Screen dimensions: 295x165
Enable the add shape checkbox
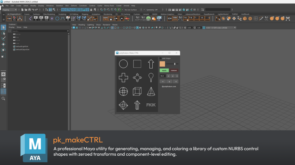coord(161,58)
